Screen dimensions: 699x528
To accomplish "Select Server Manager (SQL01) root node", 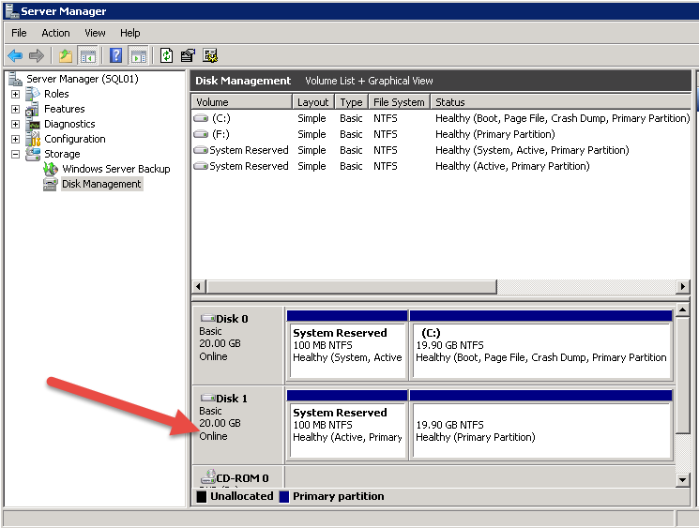I will pyautogui.click(x=83, y=79).
